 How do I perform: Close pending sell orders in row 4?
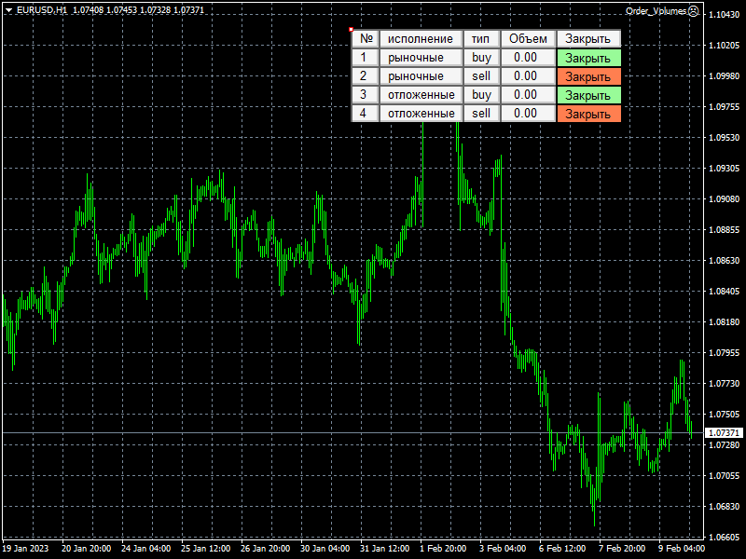[588, 114]
